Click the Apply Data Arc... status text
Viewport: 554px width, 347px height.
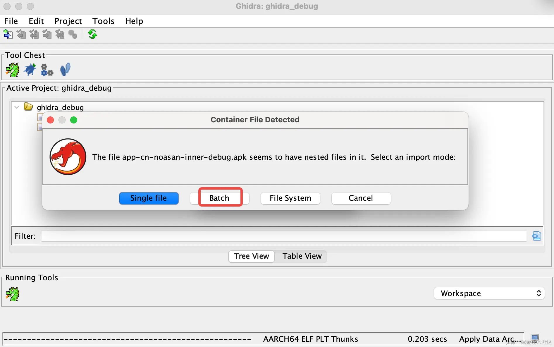490,339
